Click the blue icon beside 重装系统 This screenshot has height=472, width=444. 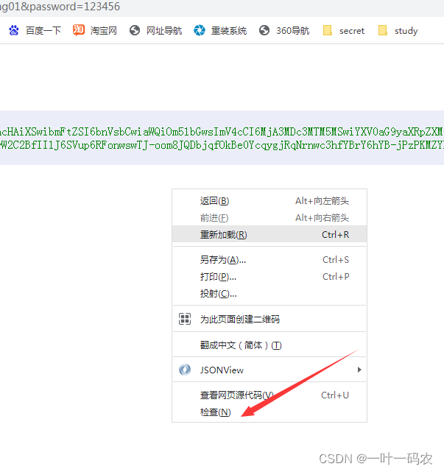pyautogui.click(x=200, y=30)
